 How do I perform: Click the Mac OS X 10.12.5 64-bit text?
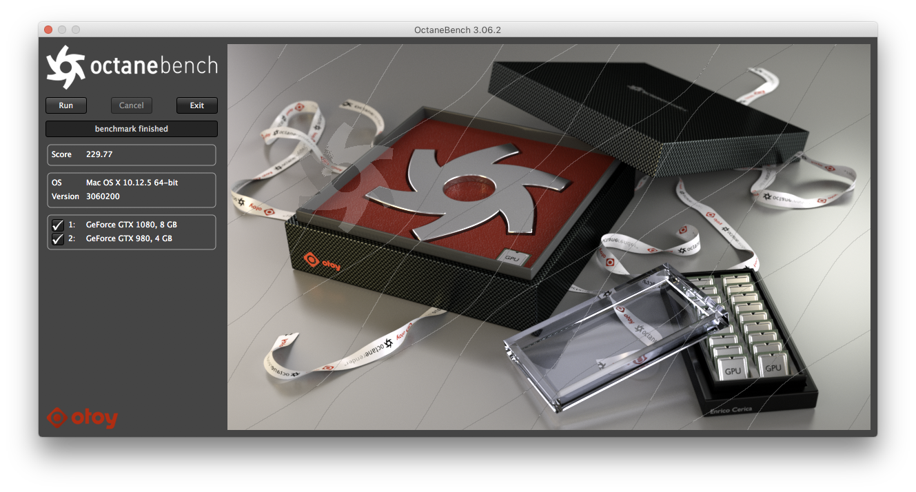coord(132,183)
